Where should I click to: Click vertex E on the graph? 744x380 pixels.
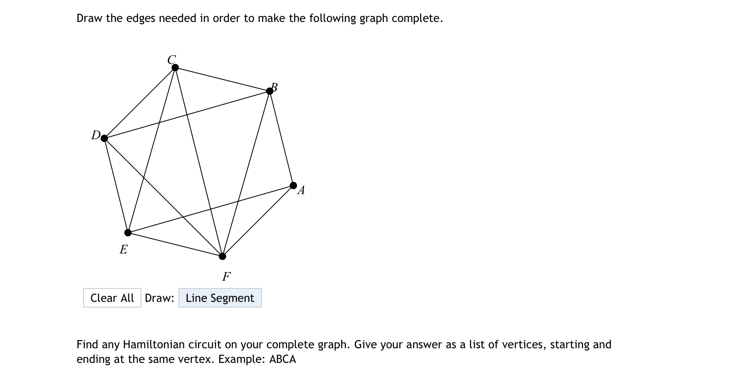click(x=128, y=232)
